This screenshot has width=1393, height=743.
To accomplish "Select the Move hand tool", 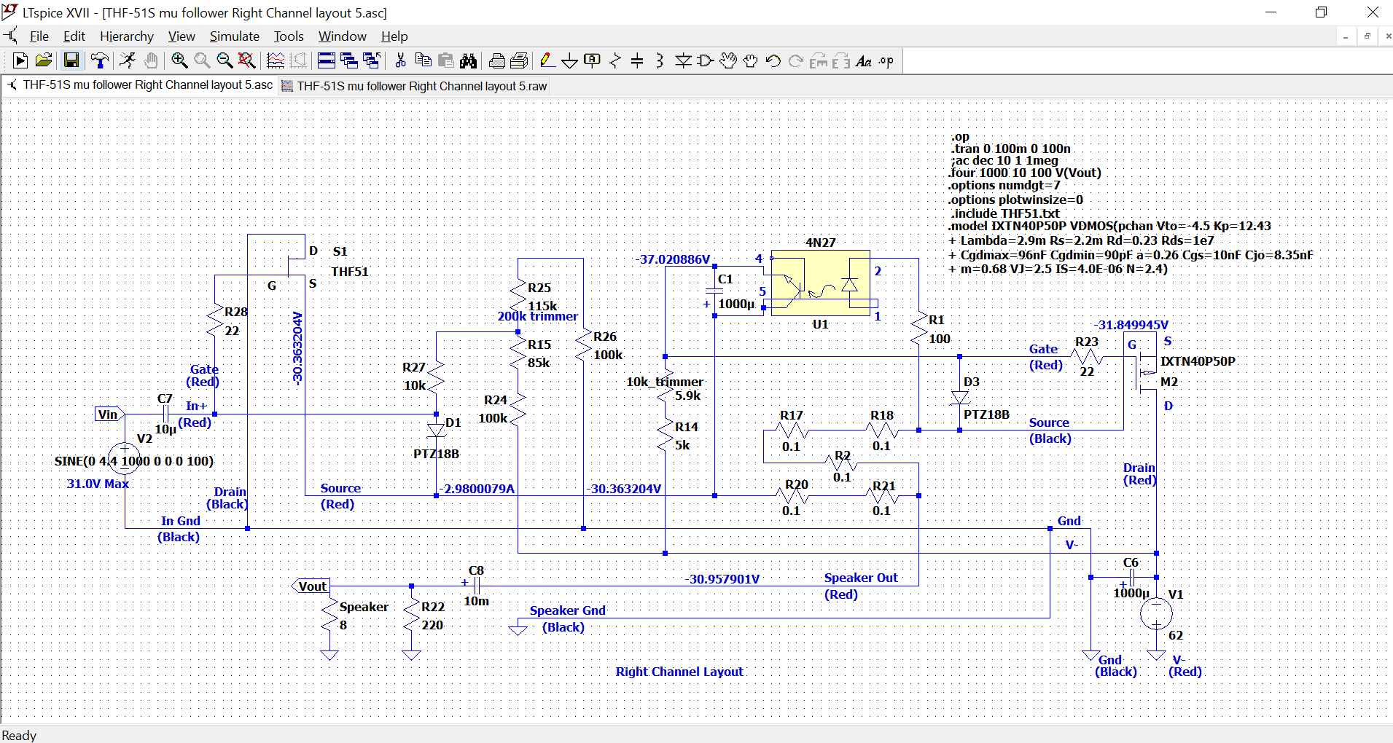I will pyautogui.click(x=728, y=61).
